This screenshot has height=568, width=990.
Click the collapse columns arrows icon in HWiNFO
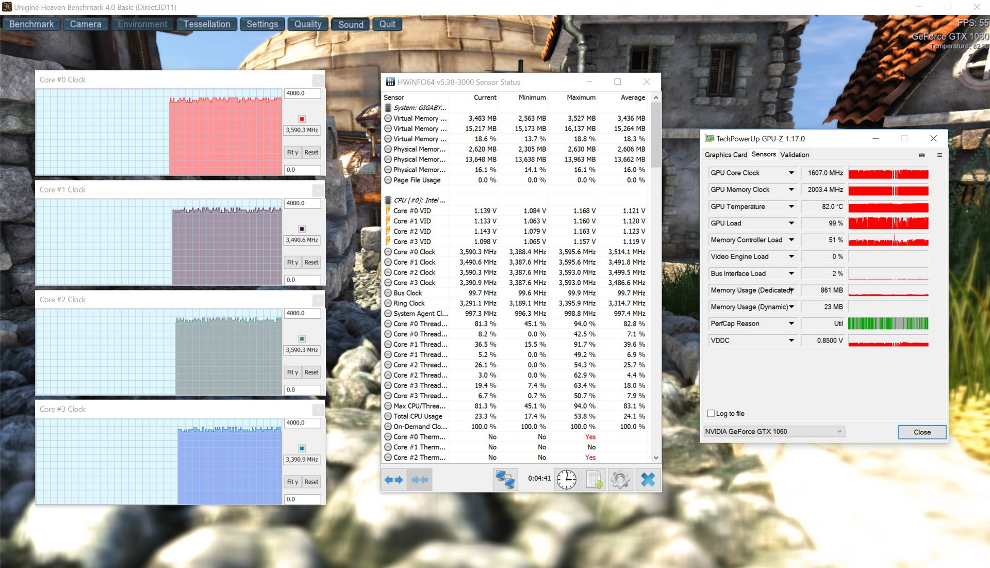(420, 480)
